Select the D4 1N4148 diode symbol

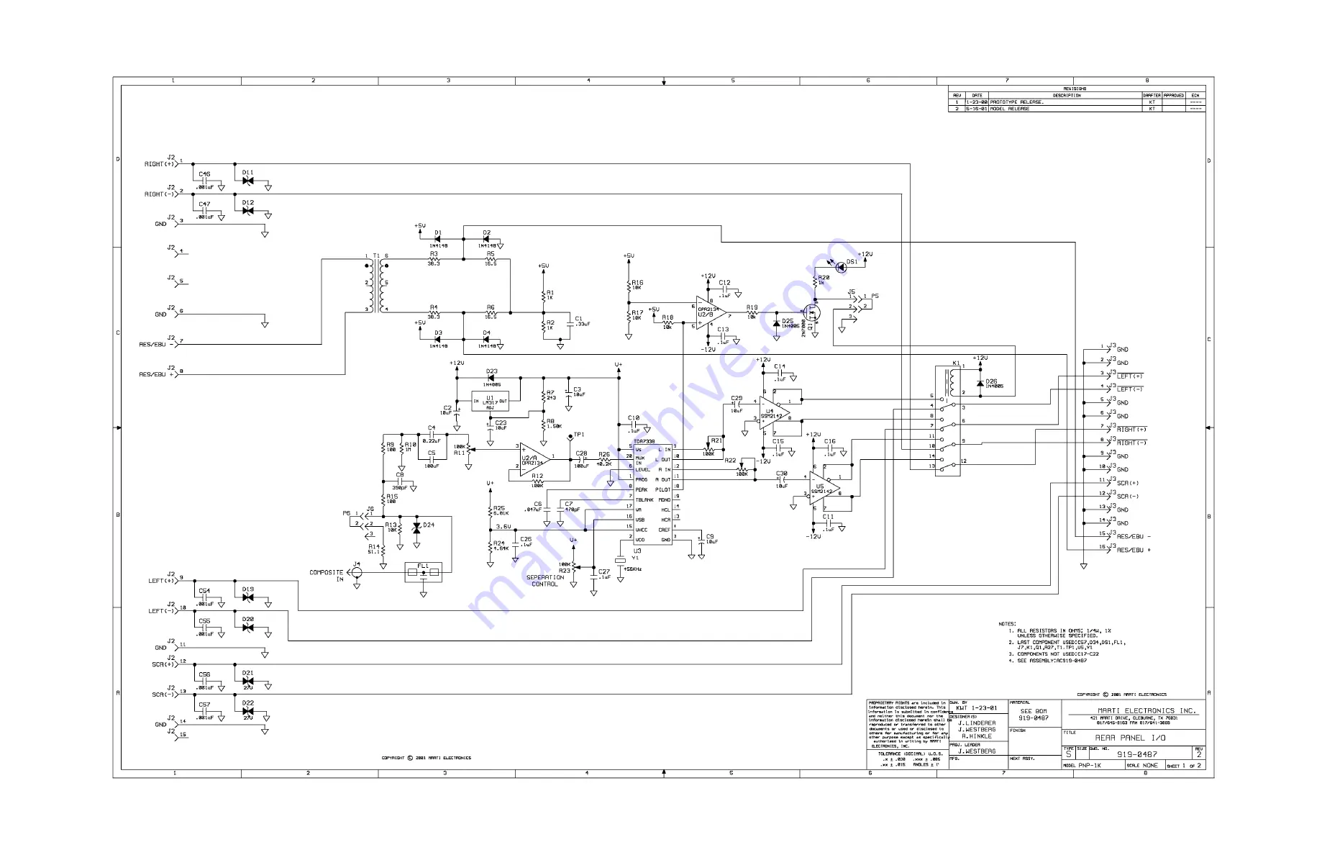click(x=487, y=339)
